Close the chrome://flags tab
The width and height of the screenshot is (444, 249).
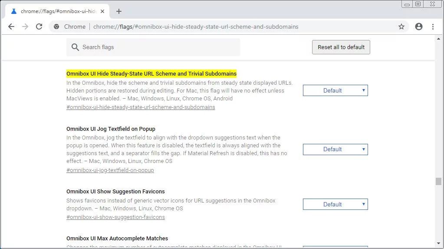click(102, 11)
